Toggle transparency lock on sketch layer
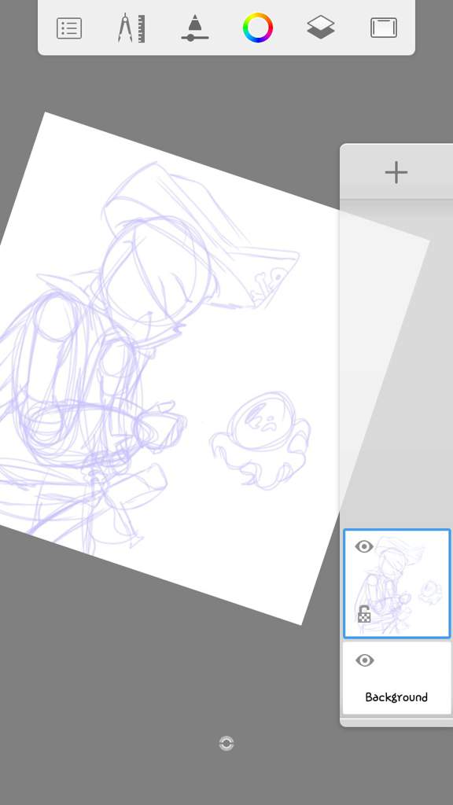This screenshot has width=453, height=805. click(364, 614)
